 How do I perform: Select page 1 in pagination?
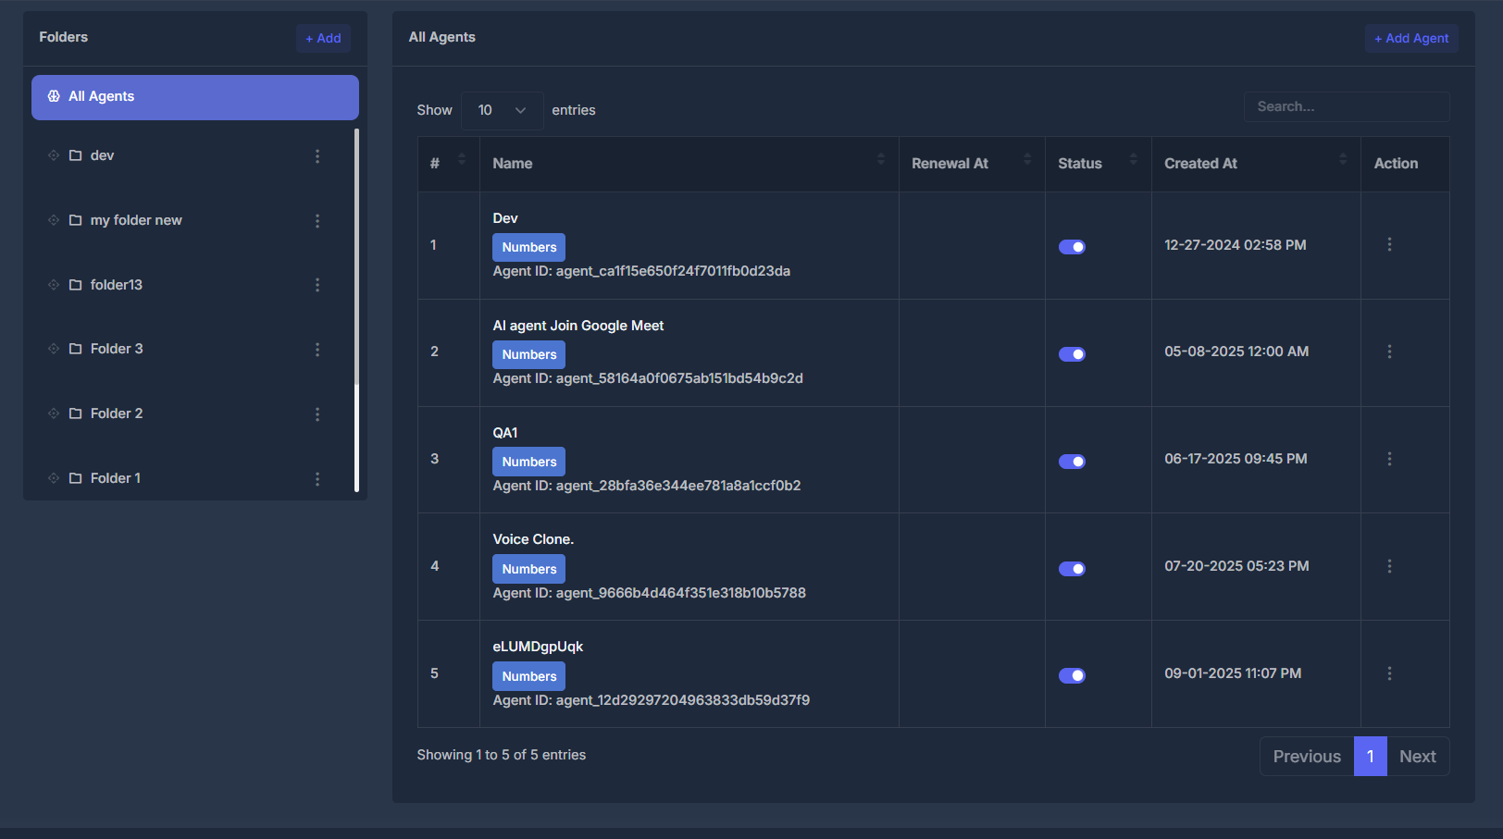pyautogui.click(x=1371, y=757)
